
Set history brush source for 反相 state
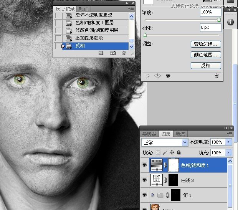point(58,46)
